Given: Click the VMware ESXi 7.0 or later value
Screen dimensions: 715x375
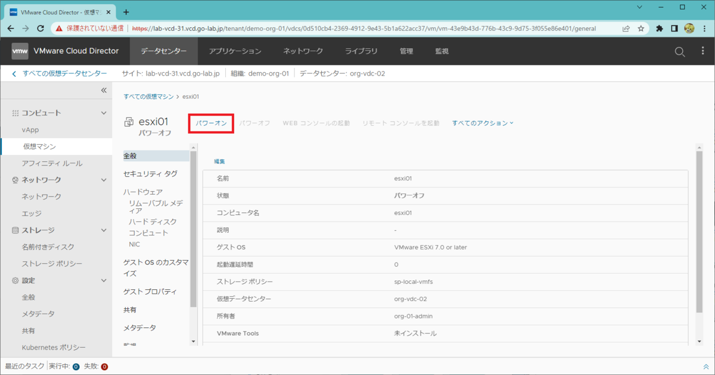Looking at the screenshot, I should coord(431,247).
